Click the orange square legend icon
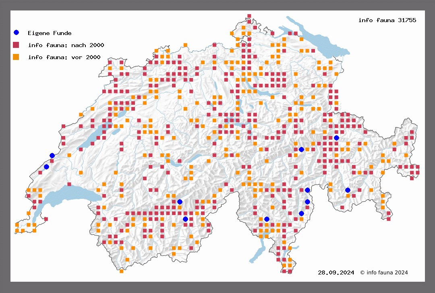The width and height of the screenshot is (435, 293). (x=16, y=57)
